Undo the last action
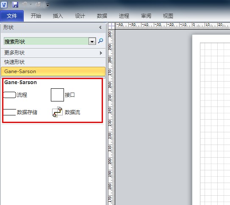This screenshot has height=205, width=230. (25, 4)
